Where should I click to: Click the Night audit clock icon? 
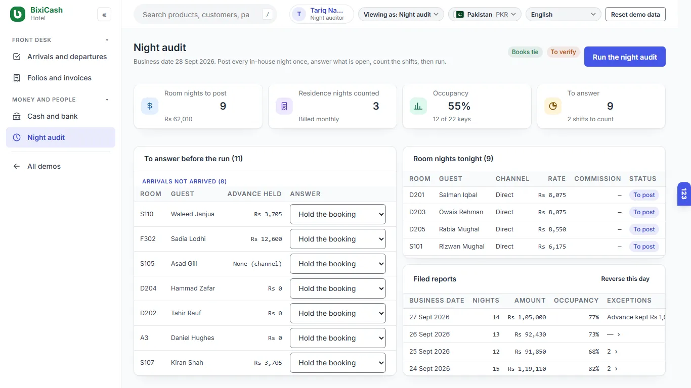point(17,137)
